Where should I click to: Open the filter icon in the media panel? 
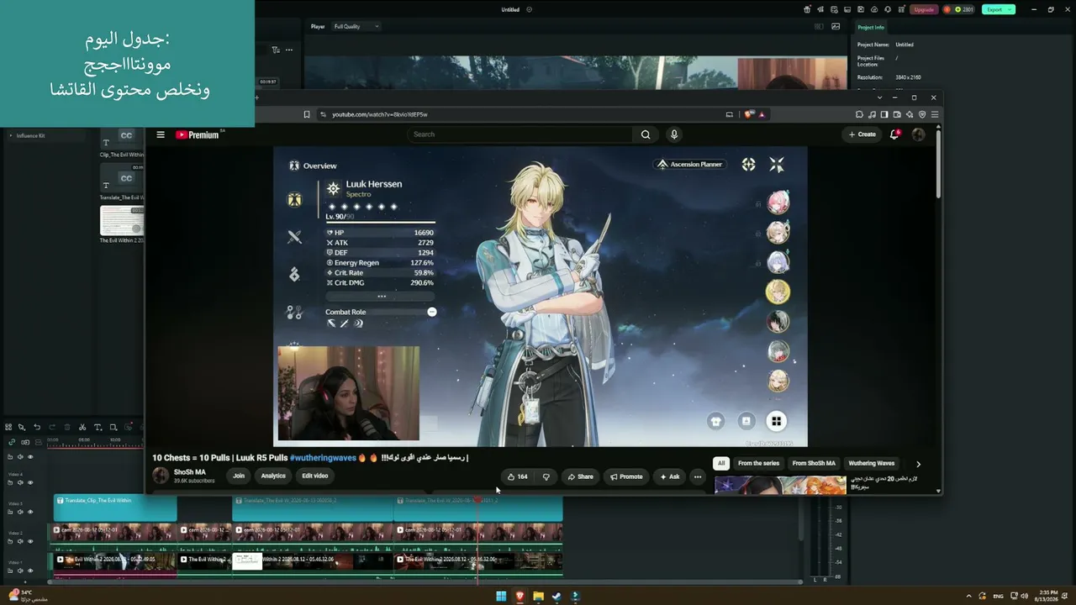[275, 50]
